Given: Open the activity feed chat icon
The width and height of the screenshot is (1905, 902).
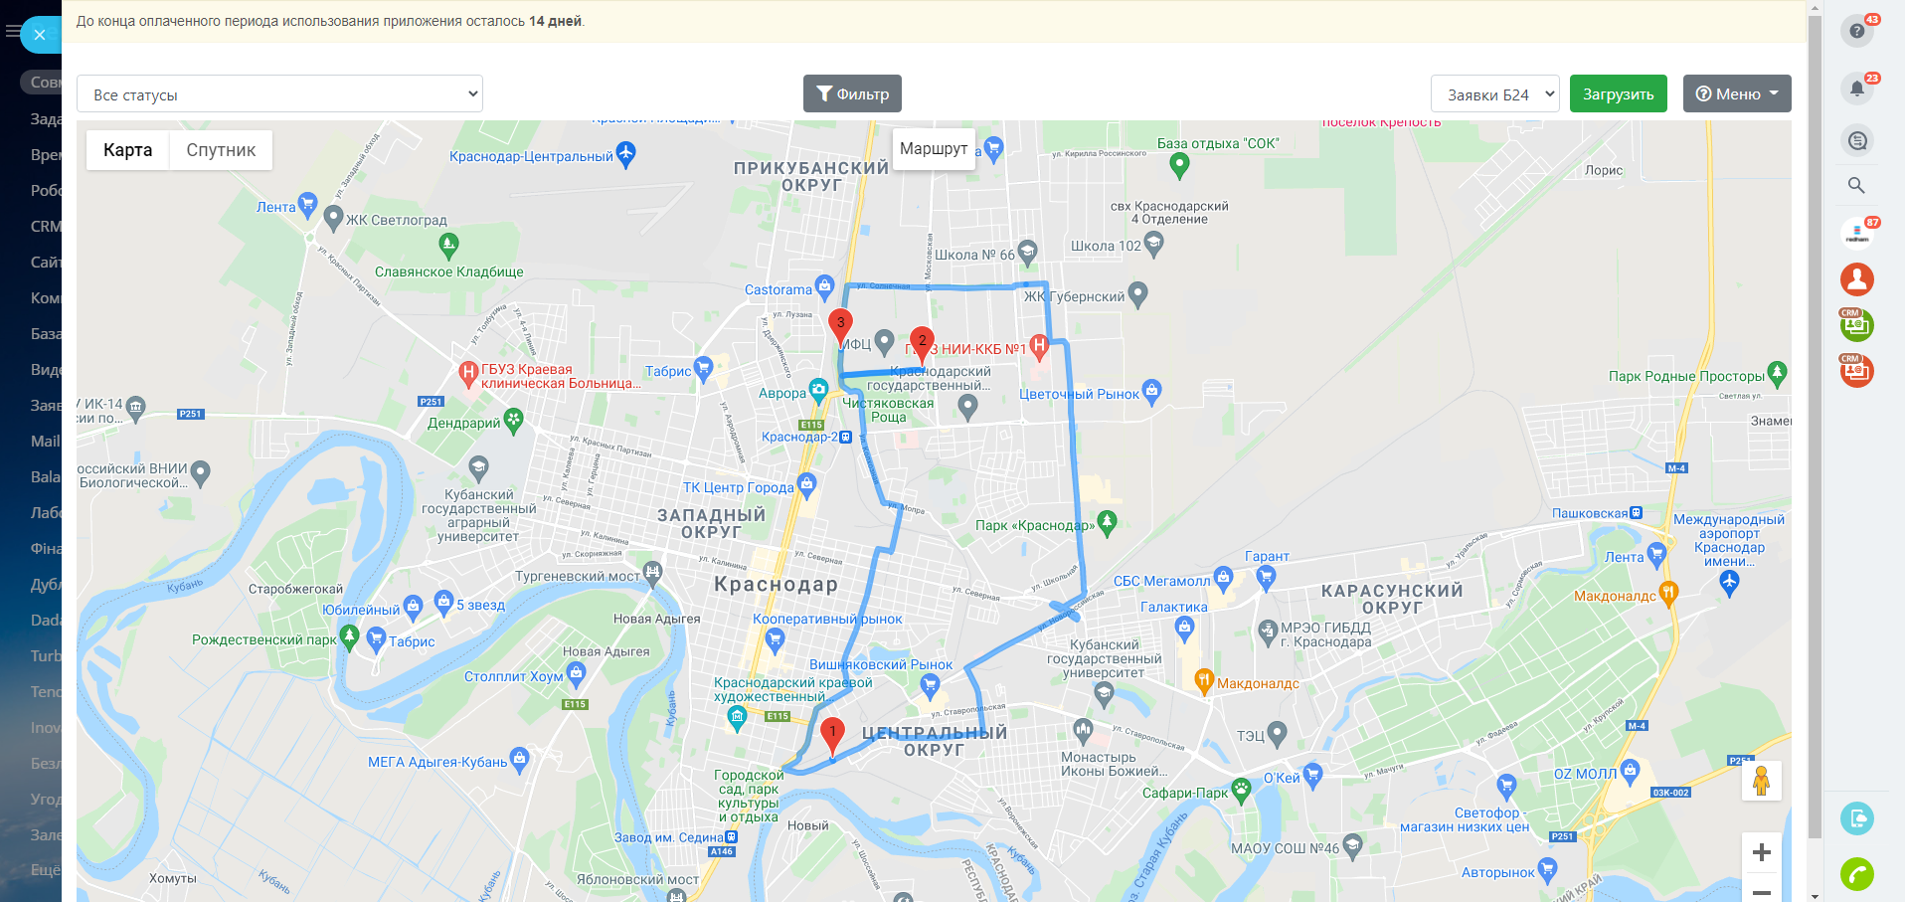Looking at the screenshot, I should (x=1857, y=140).
